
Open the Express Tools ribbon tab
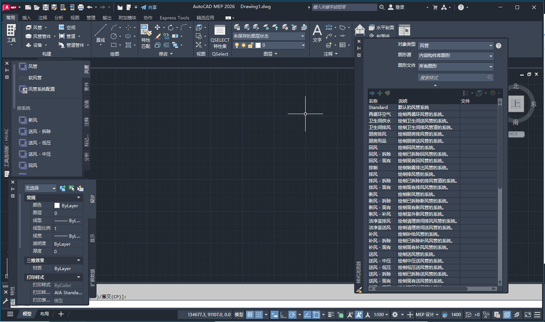(x=174, y=17)
